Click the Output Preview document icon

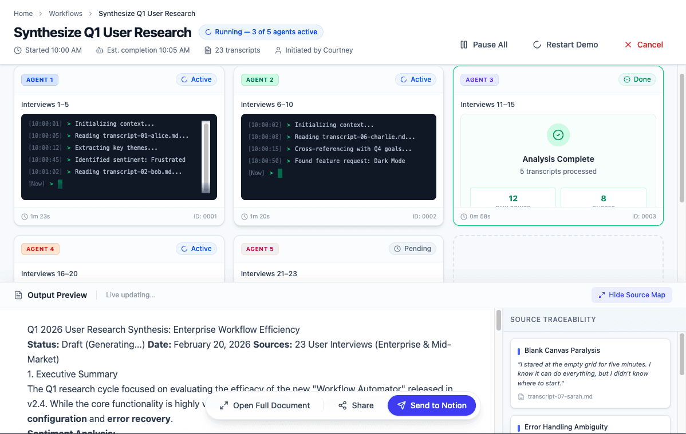pos(18,295)
